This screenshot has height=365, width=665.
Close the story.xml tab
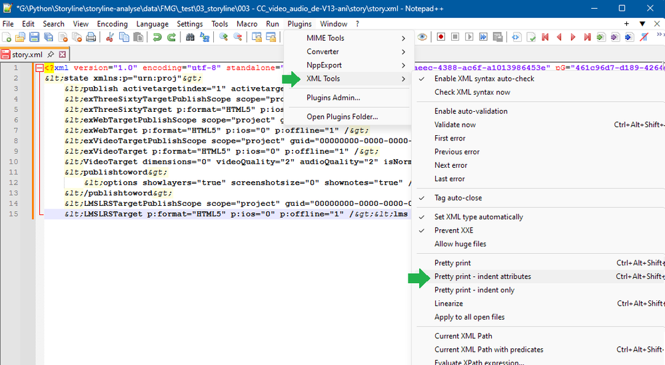click(63, 55)
